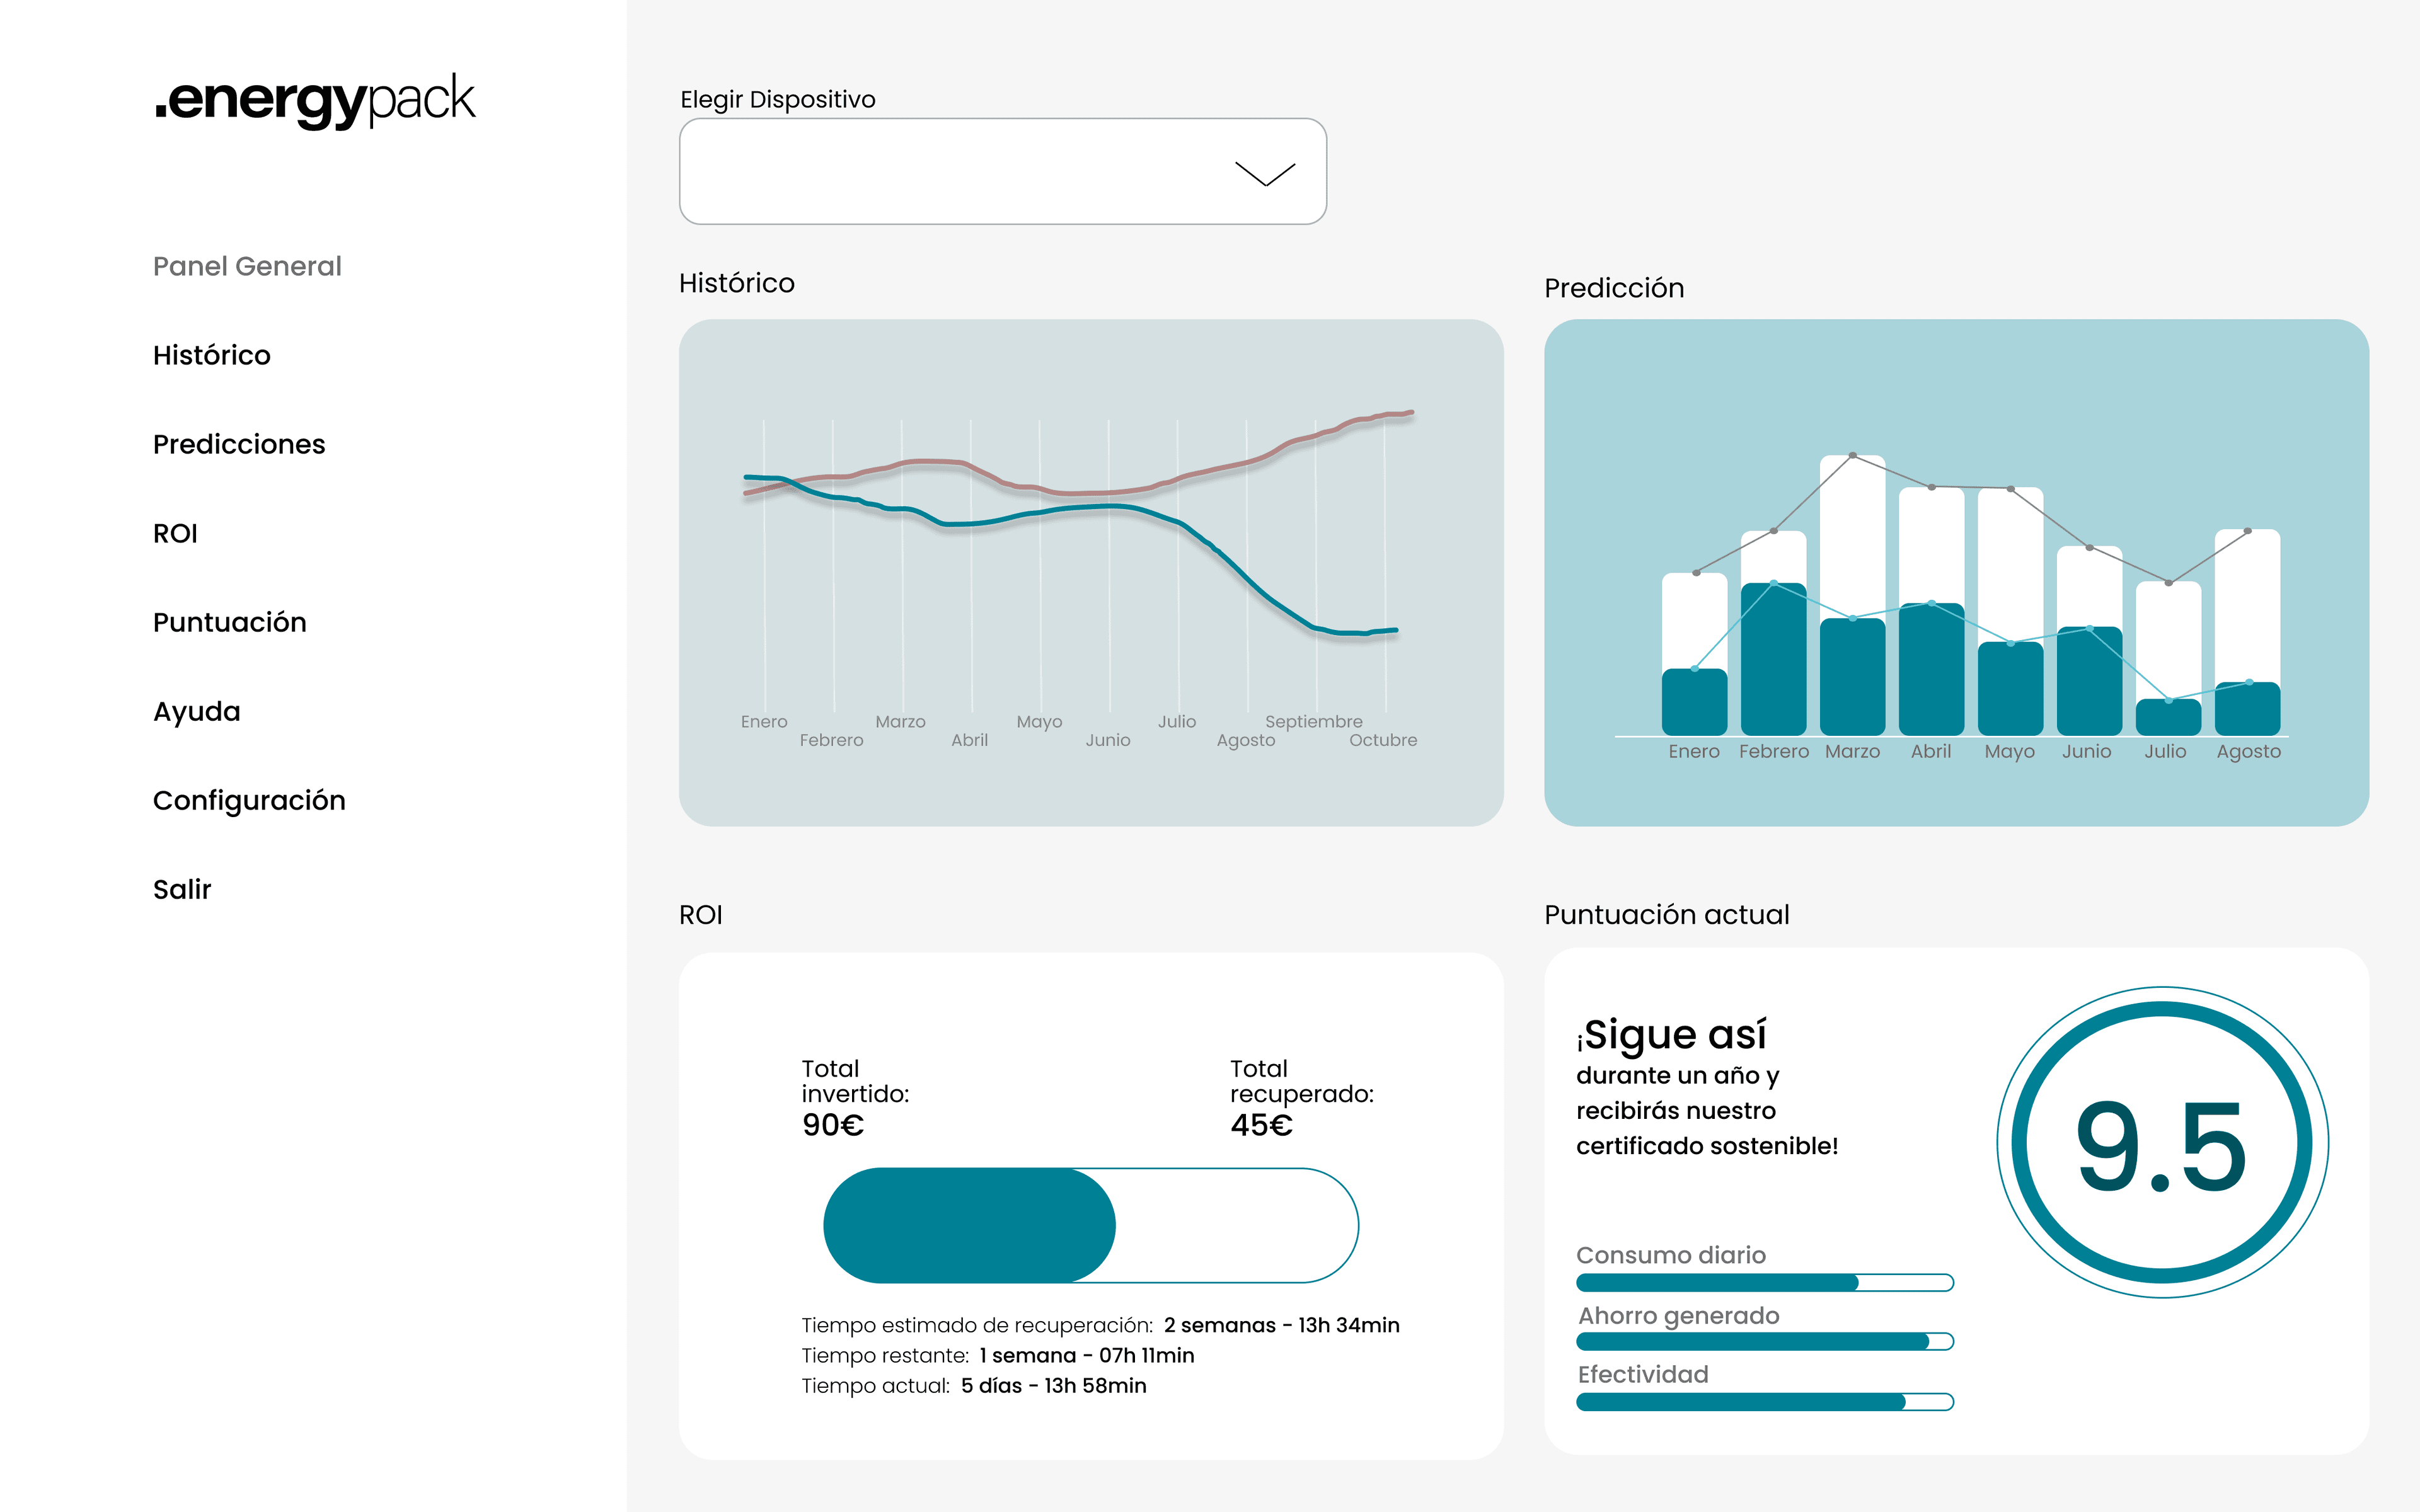Viewport: 2420px width, 1512px height.
Task: Click inside the device selection box
Action: point(1003,171)
